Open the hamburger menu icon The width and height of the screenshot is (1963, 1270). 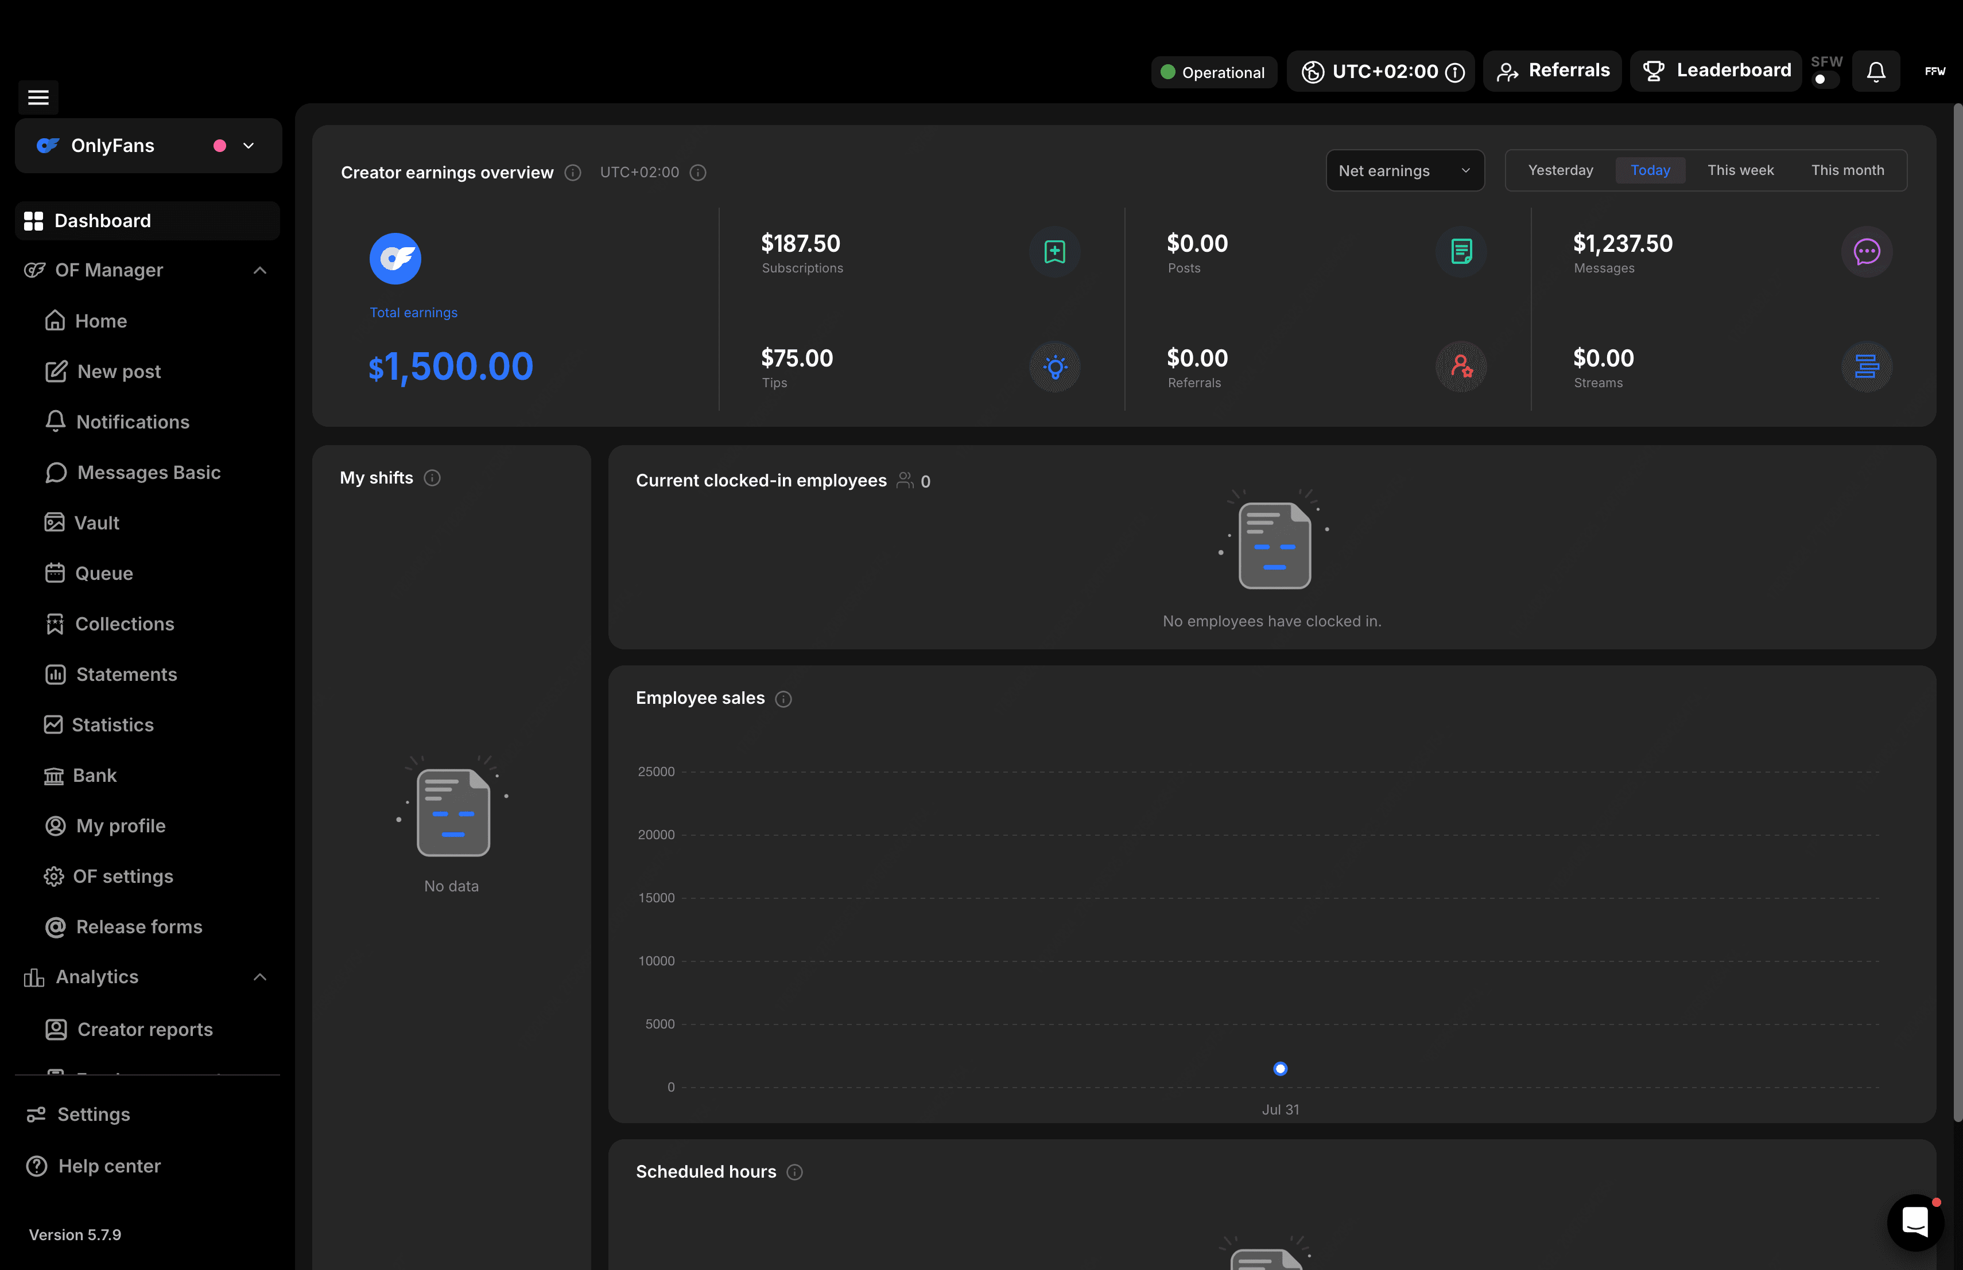[x=38, y=98]
